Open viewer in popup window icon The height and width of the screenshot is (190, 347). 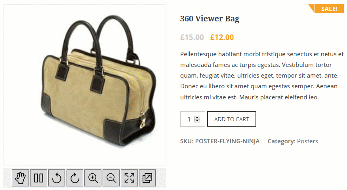pos(147,178)
